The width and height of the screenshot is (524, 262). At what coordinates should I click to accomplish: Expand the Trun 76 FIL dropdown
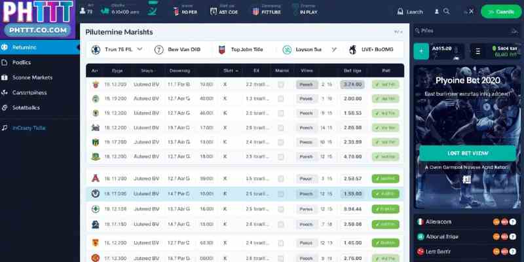click(x=140, y=49)
